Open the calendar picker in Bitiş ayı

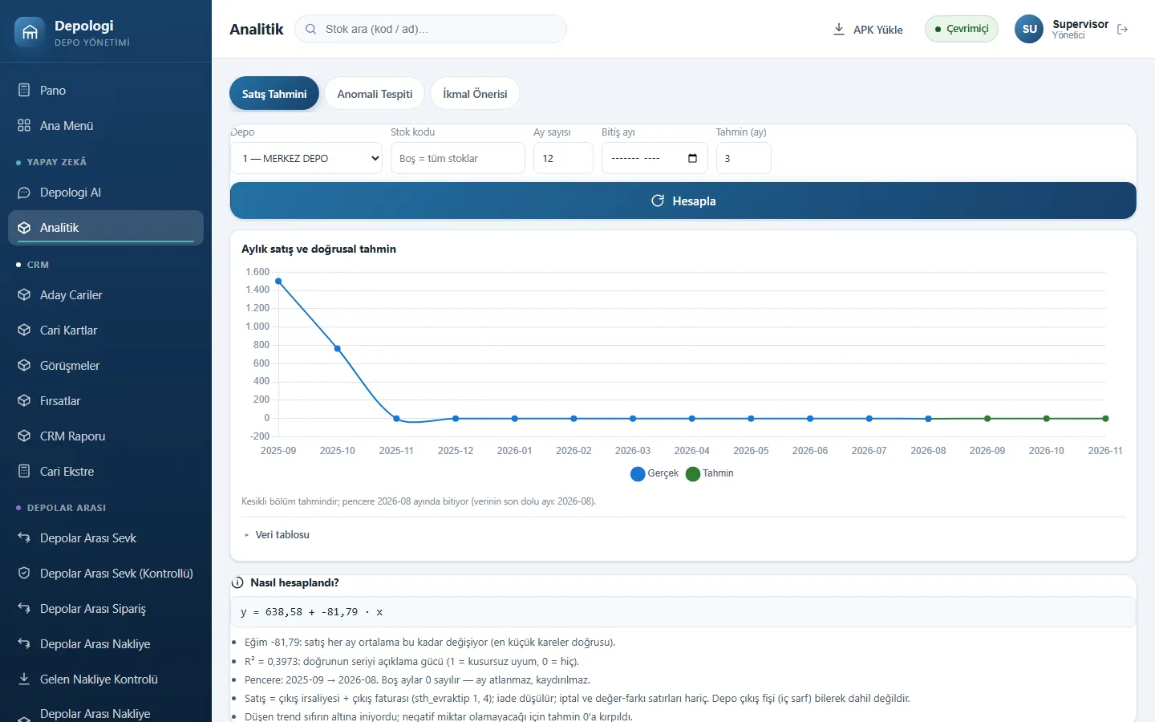pos(693,158)
